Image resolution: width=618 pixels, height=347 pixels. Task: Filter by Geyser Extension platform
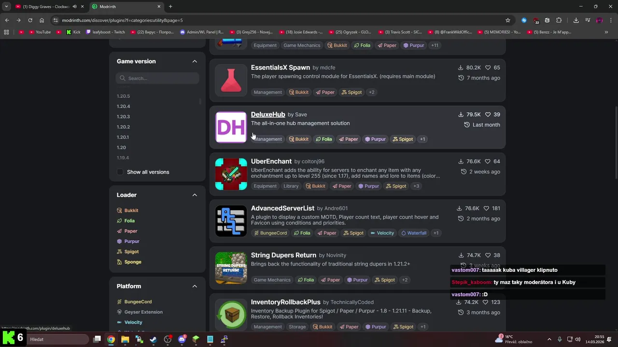(x=140, y=312)
